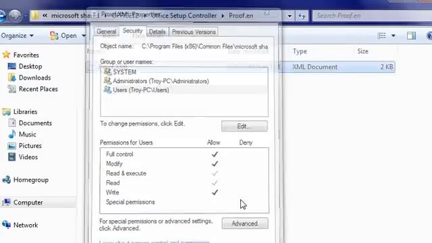Open the view options dropdown arrow
This screenshot has height=243, width=432.
tap(394, 36)
